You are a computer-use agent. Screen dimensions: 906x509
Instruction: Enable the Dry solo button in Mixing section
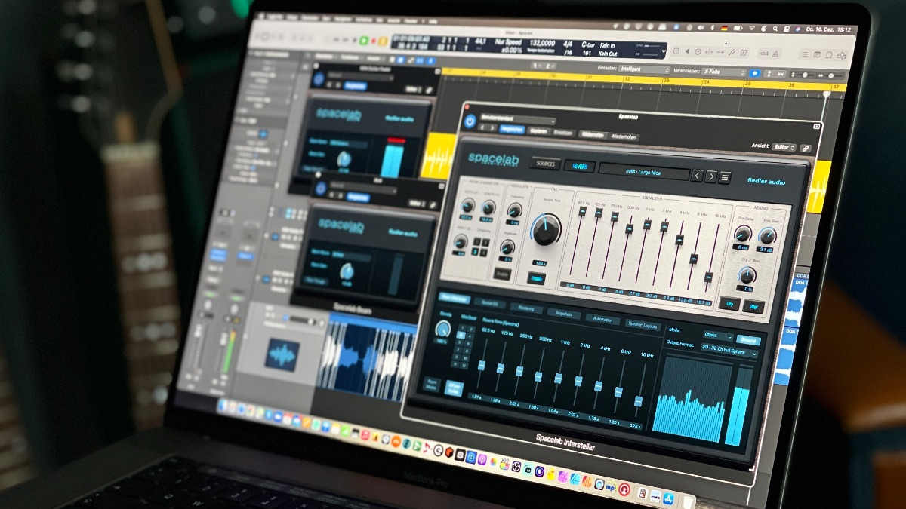click(729, 304)
